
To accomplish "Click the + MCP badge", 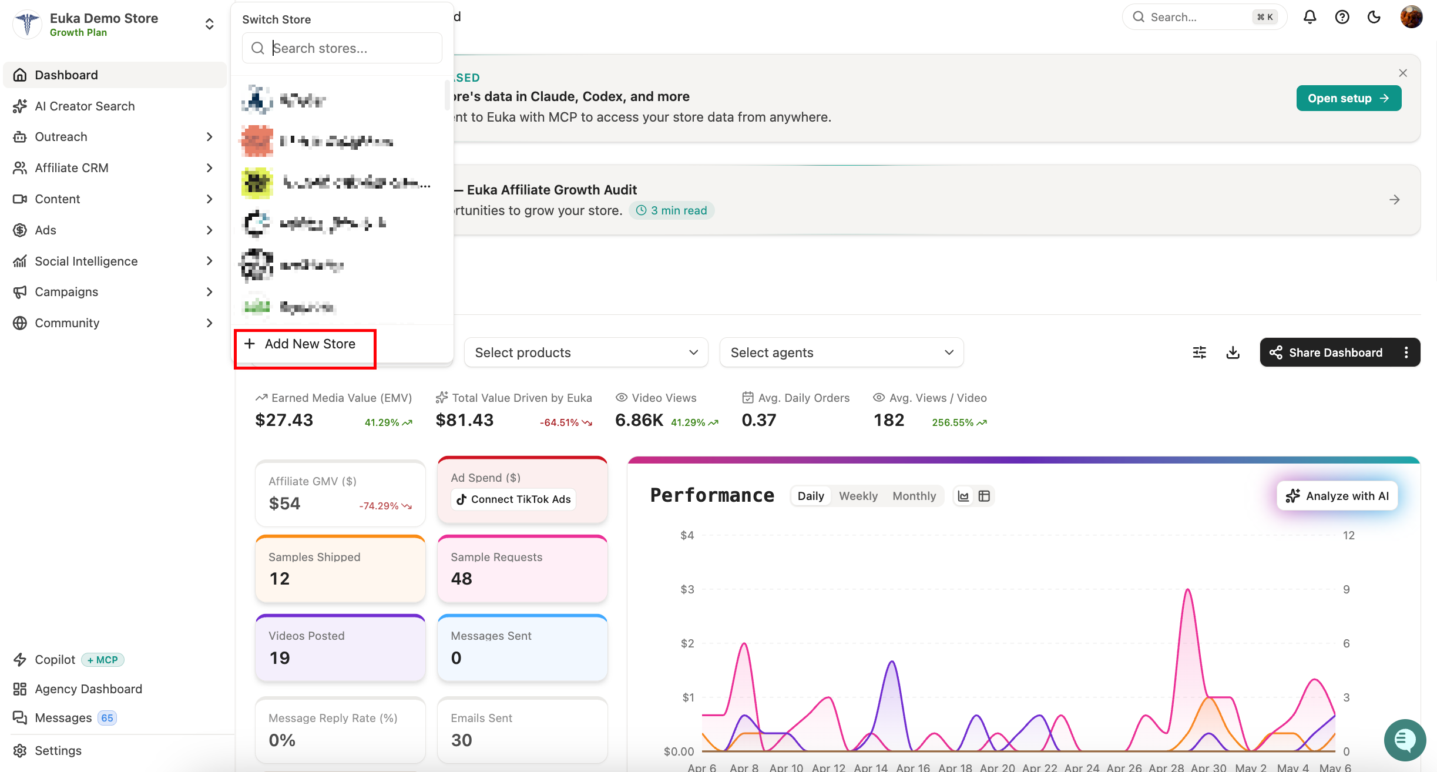I will (103, 660).
